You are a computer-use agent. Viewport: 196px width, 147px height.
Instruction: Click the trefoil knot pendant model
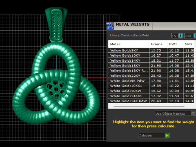(56, 83)
